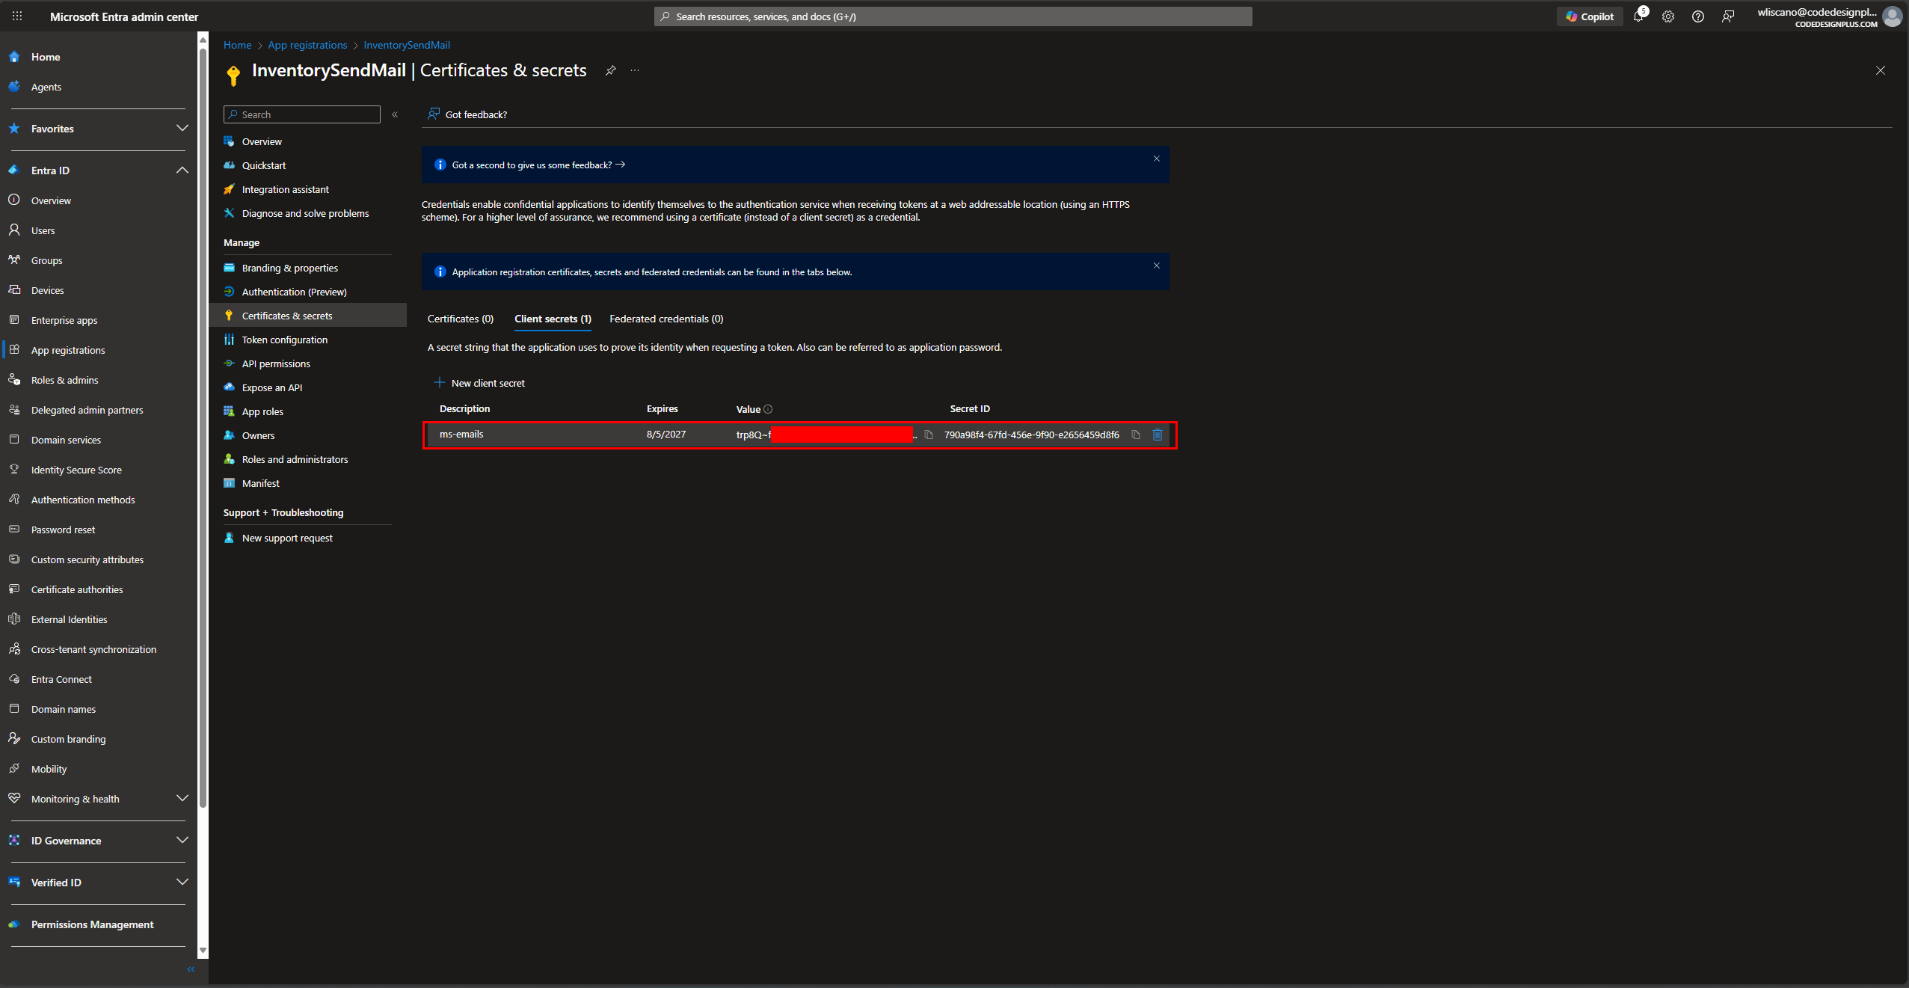This screenshot has width=1909, height=988.
Task: Go to Home breadcrumb link
Action: (x=237, y=45)
